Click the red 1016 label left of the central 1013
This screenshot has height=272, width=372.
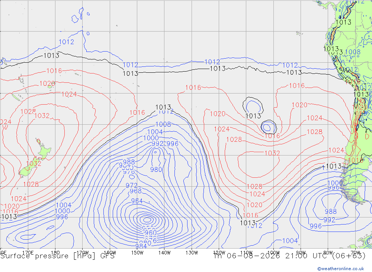137,112
